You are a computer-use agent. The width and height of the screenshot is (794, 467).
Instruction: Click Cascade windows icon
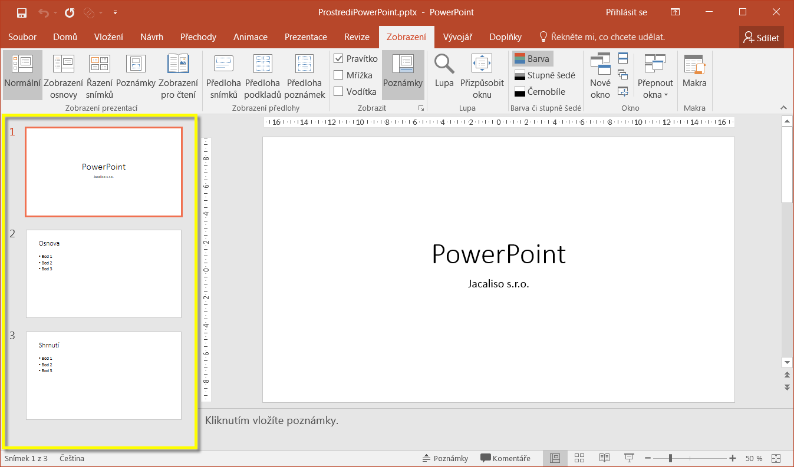coord(623,74)
